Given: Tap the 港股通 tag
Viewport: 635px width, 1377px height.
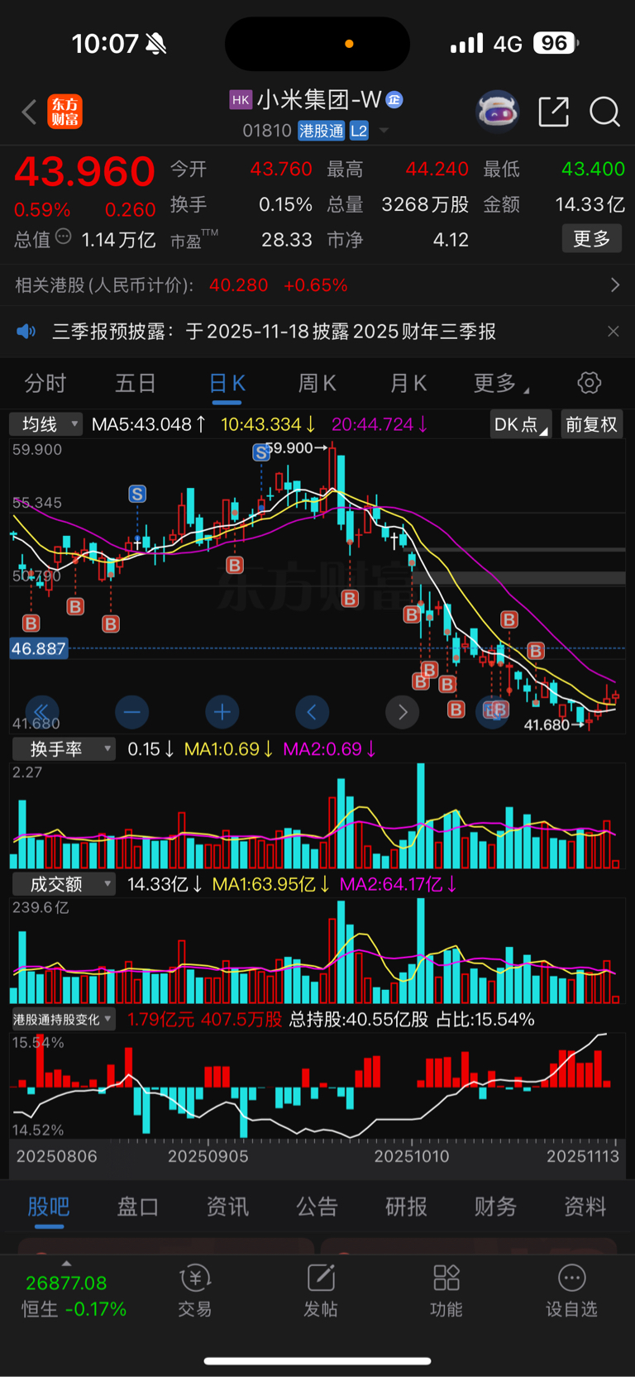Looking at the screenshot, I should click(x=321, y=131).
